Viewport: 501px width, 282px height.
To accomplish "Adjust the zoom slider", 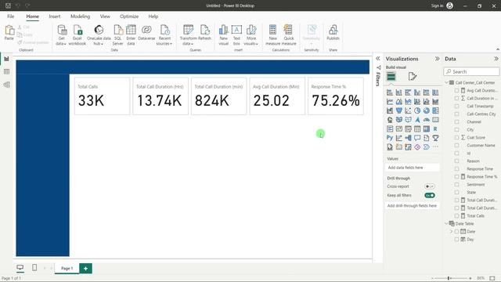I will pyautogui.click(x=449, y=278).
